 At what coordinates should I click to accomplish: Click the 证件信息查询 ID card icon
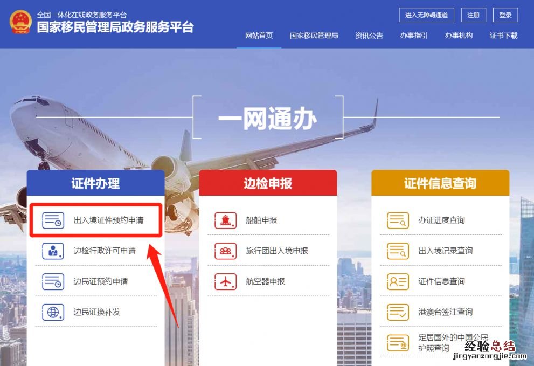tap(398, 281)
